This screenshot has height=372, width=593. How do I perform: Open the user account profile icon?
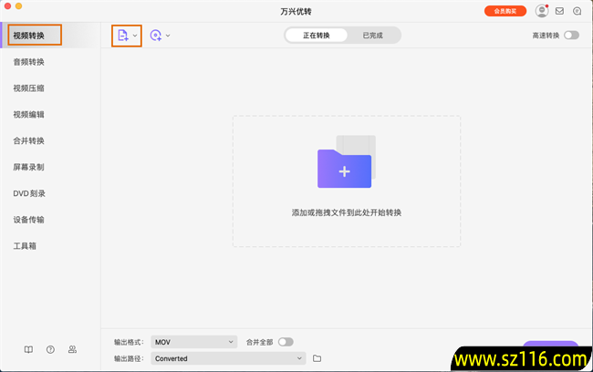[542, 12]
